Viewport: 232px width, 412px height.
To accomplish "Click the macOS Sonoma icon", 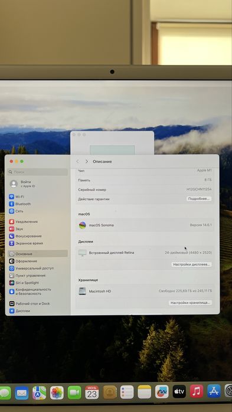I will pos(83,225).
